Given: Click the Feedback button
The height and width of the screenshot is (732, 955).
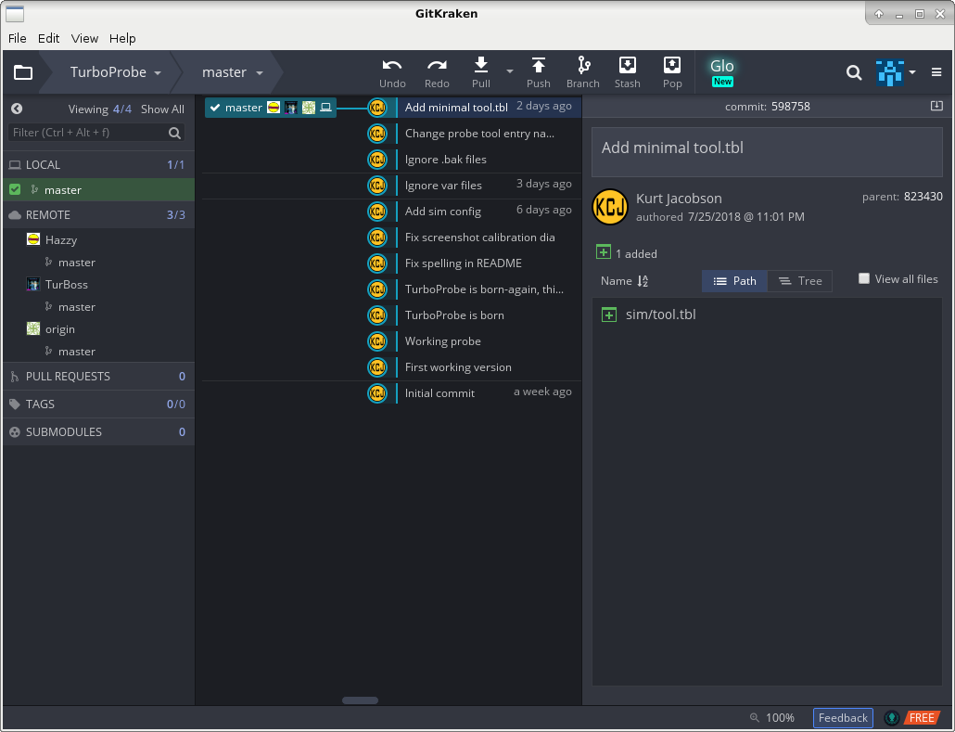Looking at the screenshot, I should tap(843, 718).
